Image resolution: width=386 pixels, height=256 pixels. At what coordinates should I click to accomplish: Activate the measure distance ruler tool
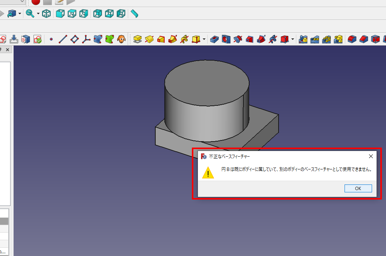click(135, 14)
